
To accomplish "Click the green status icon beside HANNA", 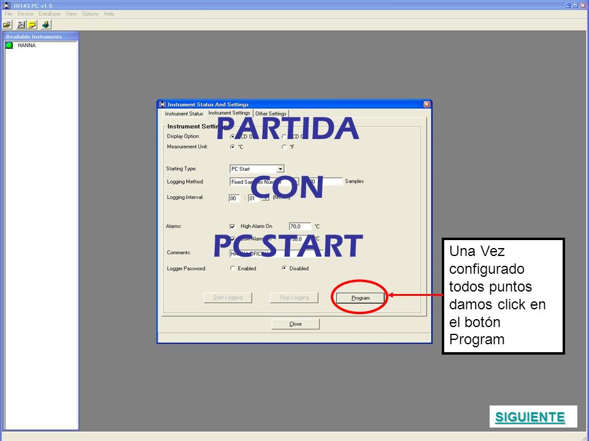I will [x=9, y=45].
